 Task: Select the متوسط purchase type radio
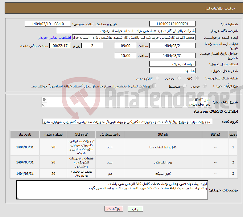pyautogui.click(x=184, y=86)
